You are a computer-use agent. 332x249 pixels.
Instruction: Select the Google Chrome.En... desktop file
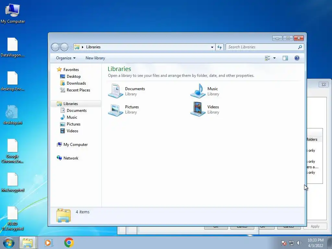[x=13, y=151]
